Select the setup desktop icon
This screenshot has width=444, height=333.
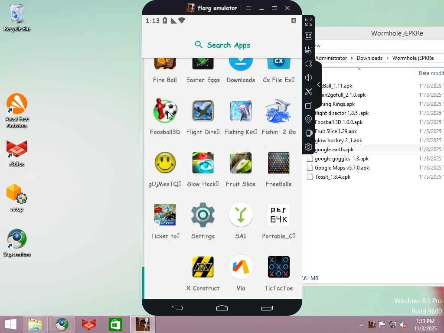(17, 198)
